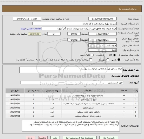Select row ولو (شیر) رادیاتور
144x139 pixels.
[x=72, y=100]
